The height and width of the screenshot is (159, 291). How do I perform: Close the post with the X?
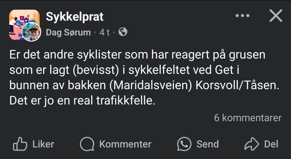pos(276,16)
